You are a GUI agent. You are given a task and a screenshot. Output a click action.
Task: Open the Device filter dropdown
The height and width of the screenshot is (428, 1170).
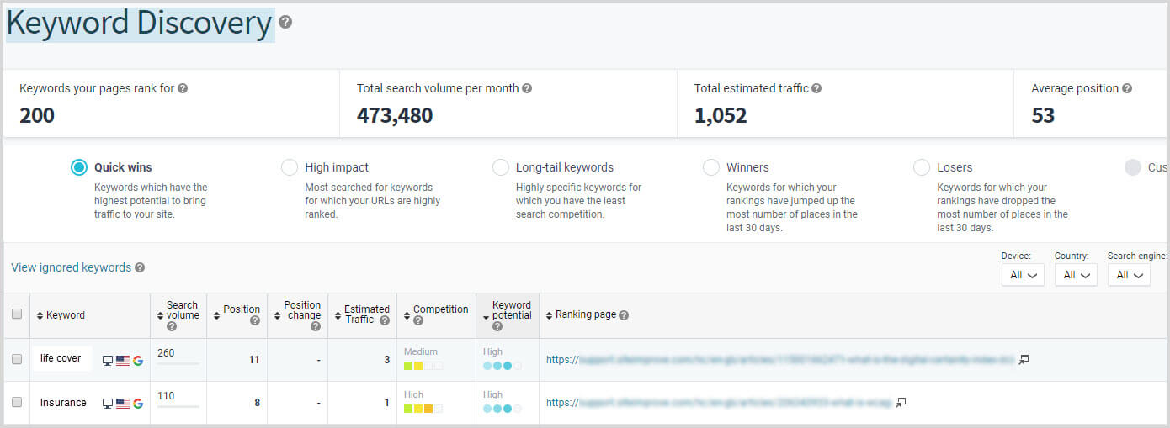(x=1023, y=275)
